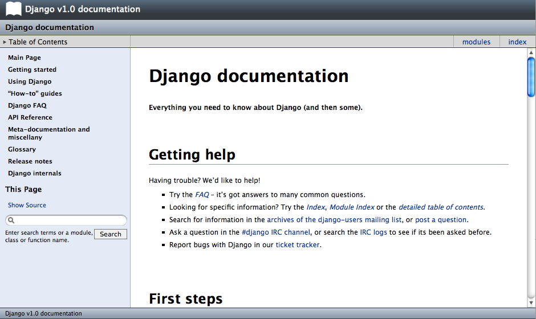View the Release notes

click(x=30, y=161)
